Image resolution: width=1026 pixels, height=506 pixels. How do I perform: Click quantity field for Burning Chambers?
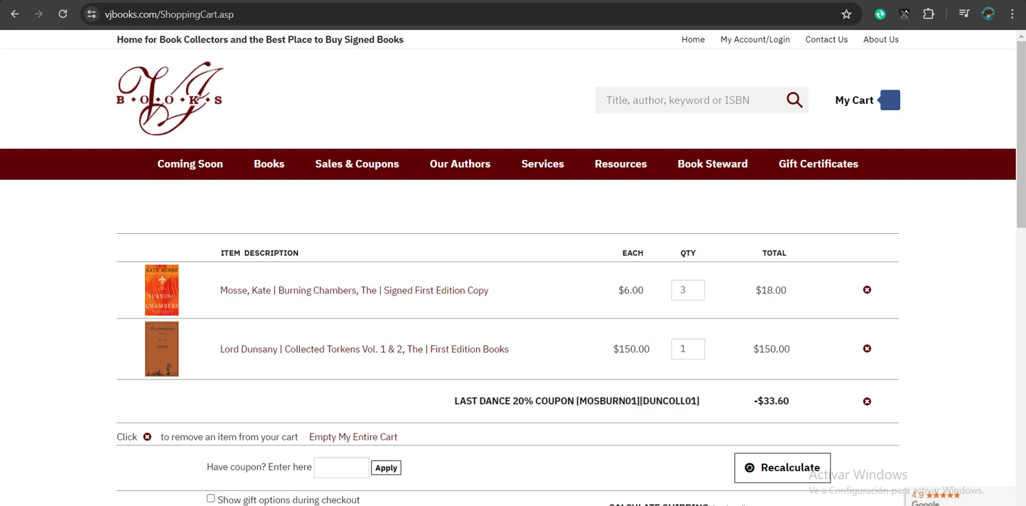point(688,290)
